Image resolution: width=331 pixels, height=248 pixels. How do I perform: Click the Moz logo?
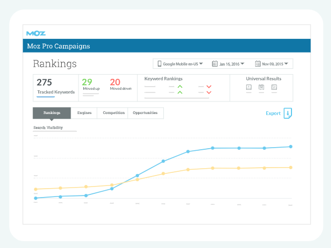tap(36, 34)
